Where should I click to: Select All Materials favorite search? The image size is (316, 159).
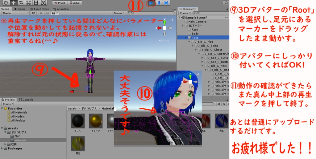pos(17,112)
